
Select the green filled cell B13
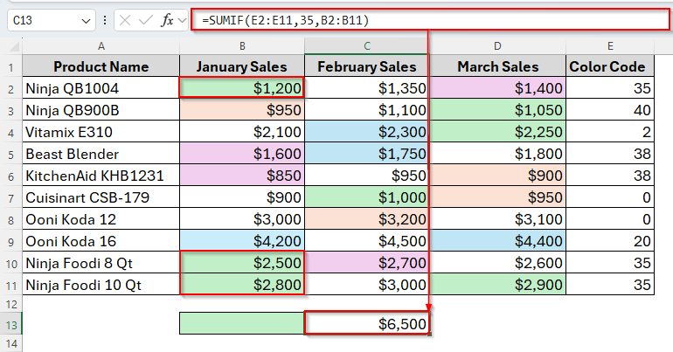coord(241,324)
